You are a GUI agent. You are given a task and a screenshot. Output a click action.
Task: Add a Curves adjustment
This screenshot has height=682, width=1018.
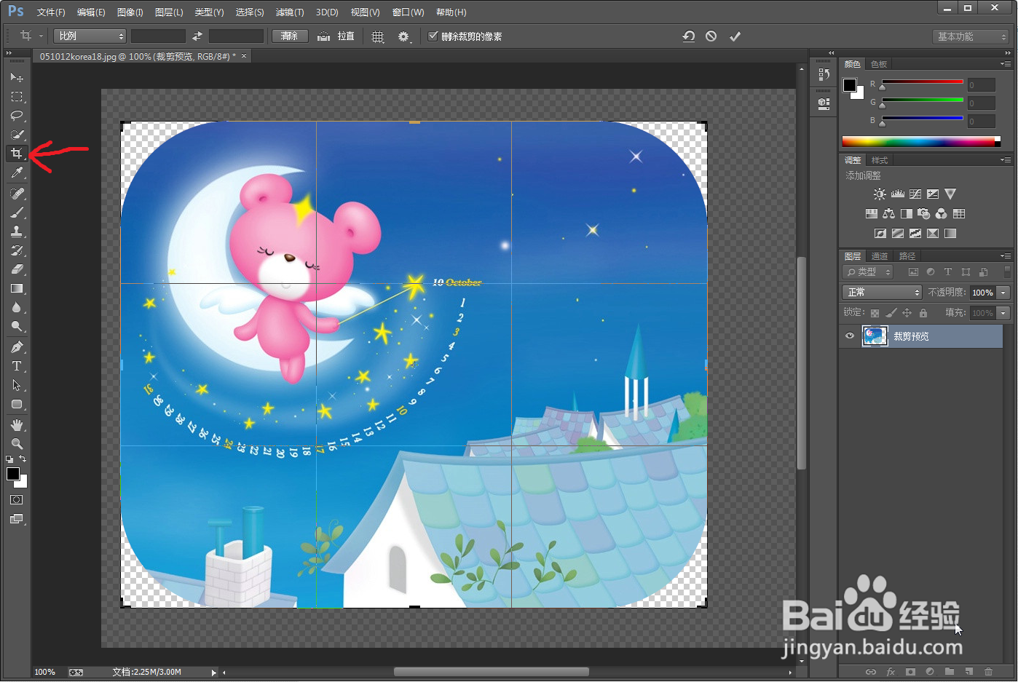tap(915, 194)
